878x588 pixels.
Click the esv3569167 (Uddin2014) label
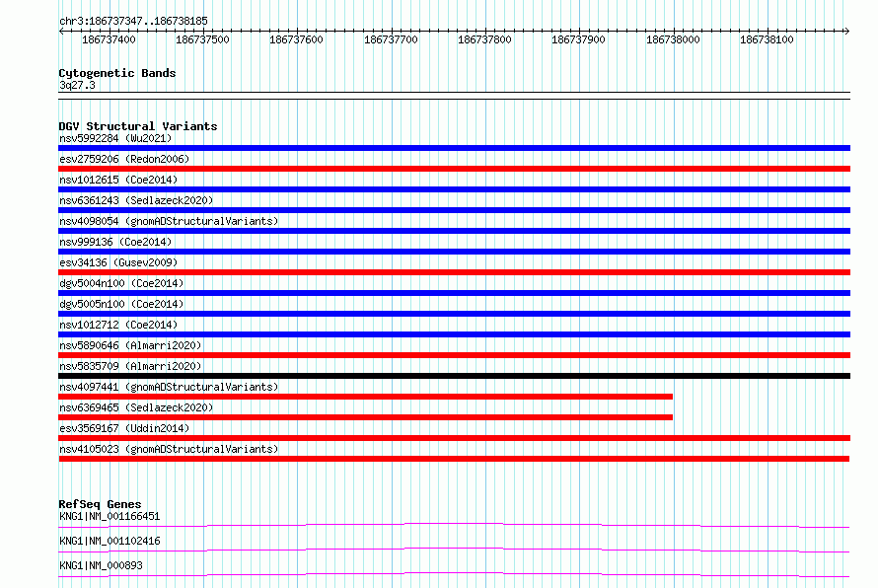point(124,428)
